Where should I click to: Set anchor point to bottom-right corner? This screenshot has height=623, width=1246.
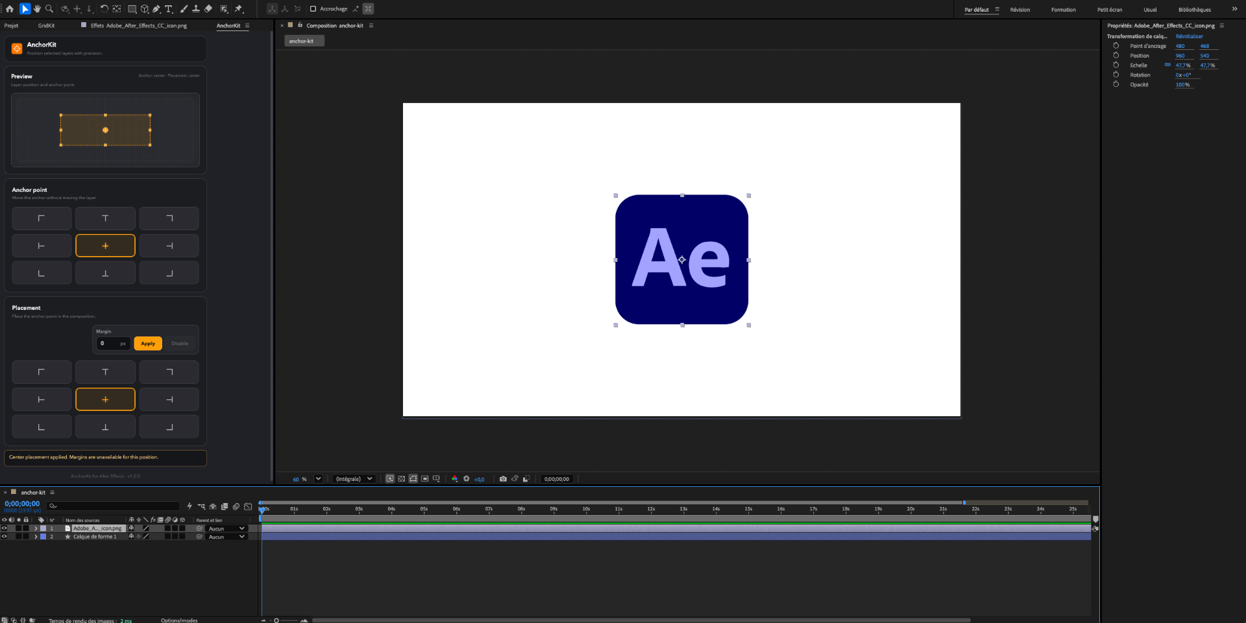click(x=169, y=273)
